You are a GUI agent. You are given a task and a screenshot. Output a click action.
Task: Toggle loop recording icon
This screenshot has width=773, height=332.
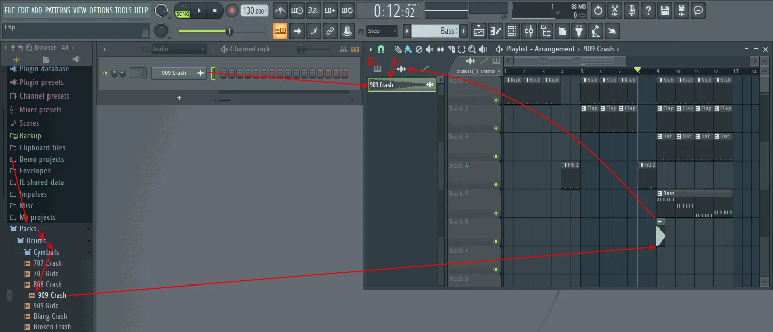click(x=347, y=10)
